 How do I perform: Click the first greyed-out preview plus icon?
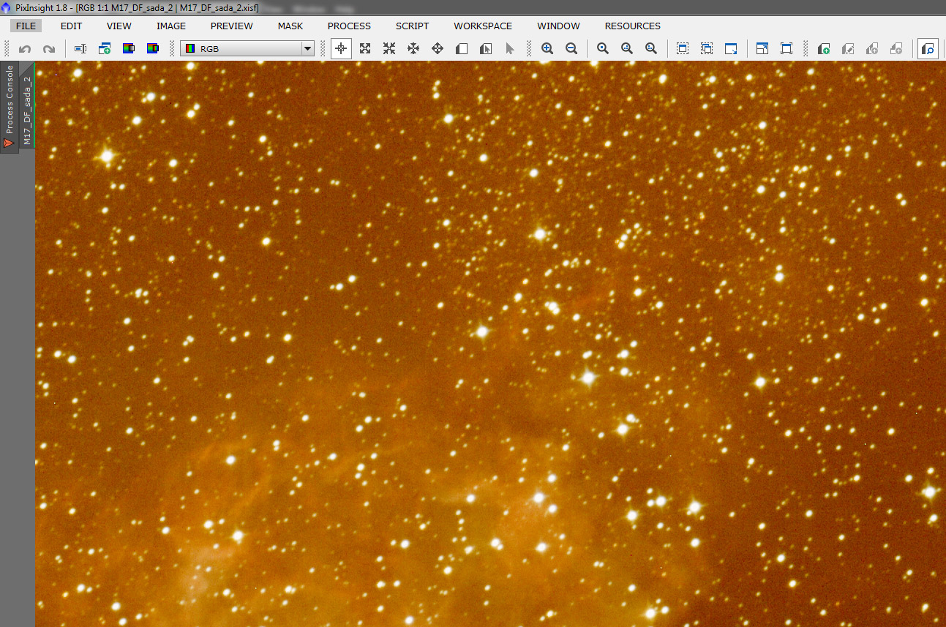(x=872, y=49)
